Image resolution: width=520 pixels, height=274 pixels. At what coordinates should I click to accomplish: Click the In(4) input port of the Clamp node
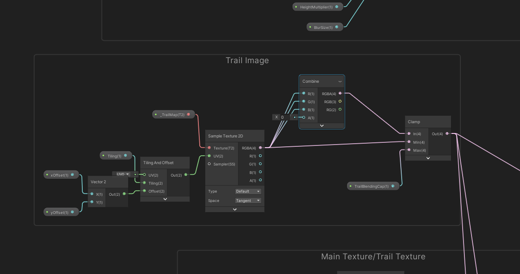[x=409, y=133]
